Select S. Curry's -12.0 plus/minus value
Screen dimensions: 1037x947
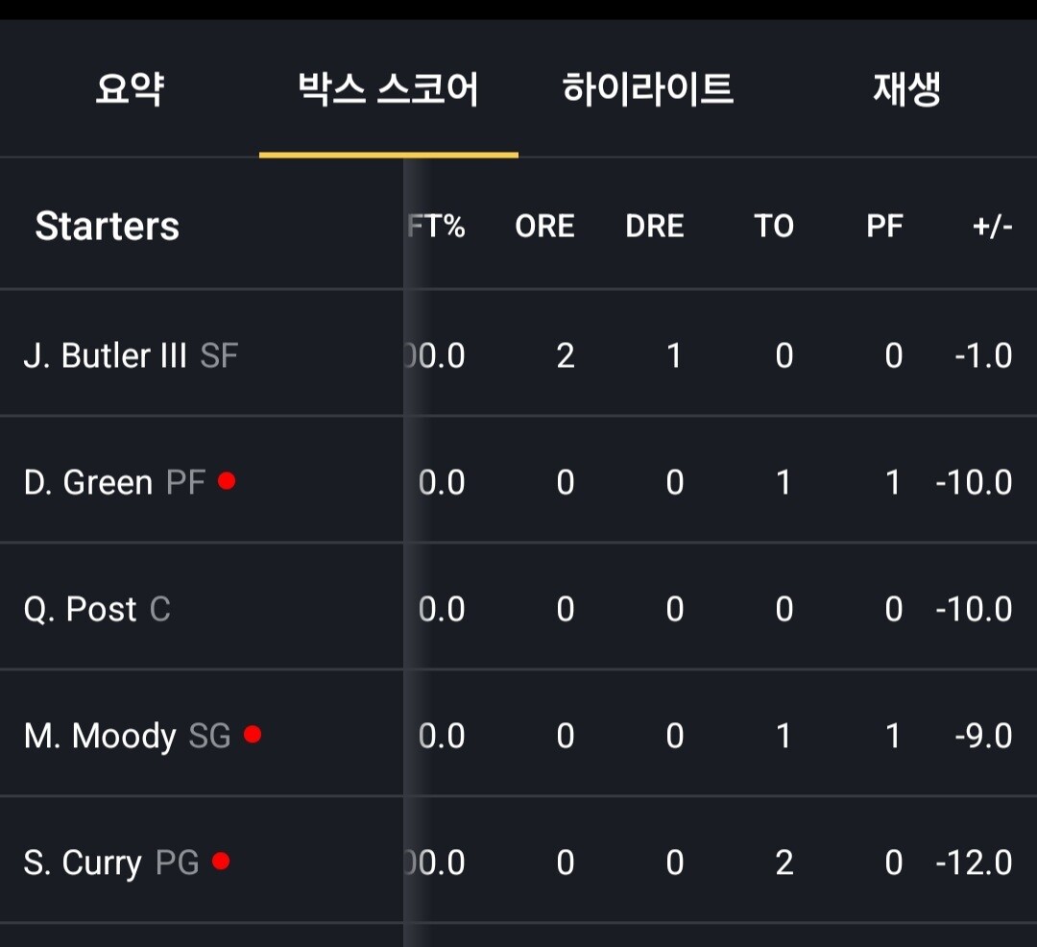point(975,862)
